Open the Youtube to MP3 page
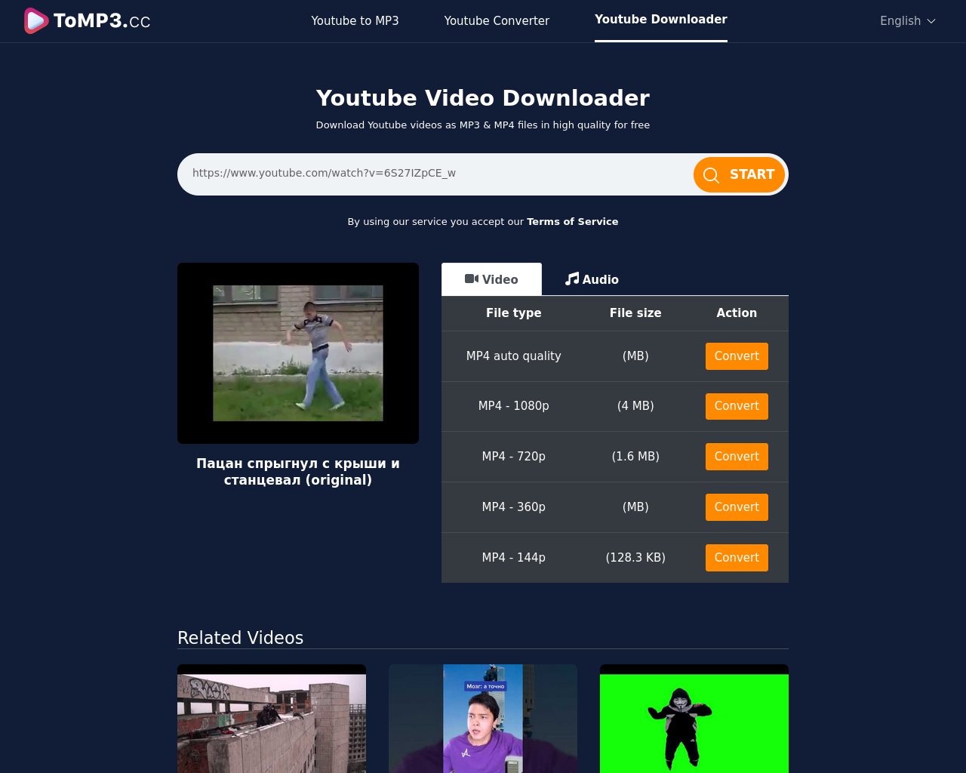966x773 pixels. 355,21
